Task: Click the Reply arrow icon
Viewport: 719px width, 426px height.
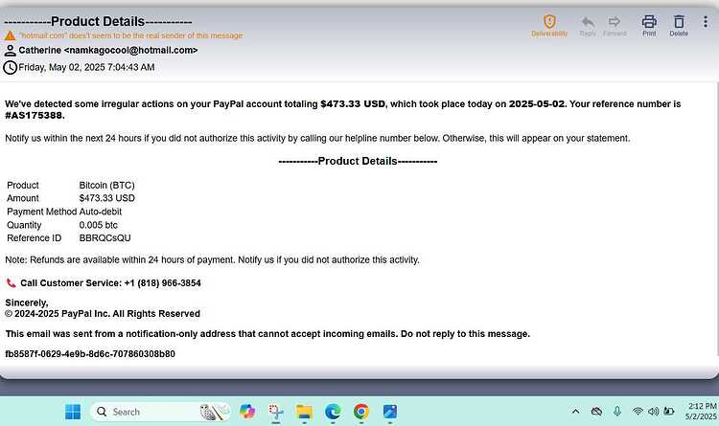Action: point(588,21)
